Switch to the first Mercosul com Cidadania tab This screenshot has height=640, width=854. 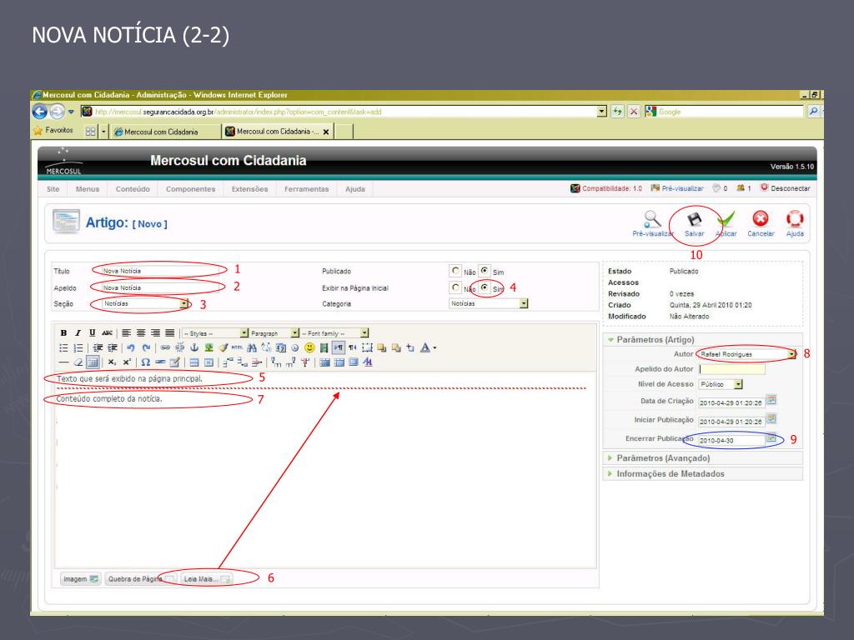166,132
